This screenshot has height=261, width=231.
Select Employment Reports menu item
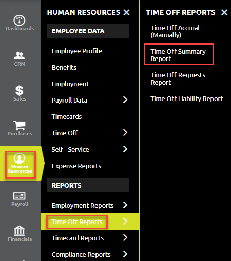click(83, 205)
